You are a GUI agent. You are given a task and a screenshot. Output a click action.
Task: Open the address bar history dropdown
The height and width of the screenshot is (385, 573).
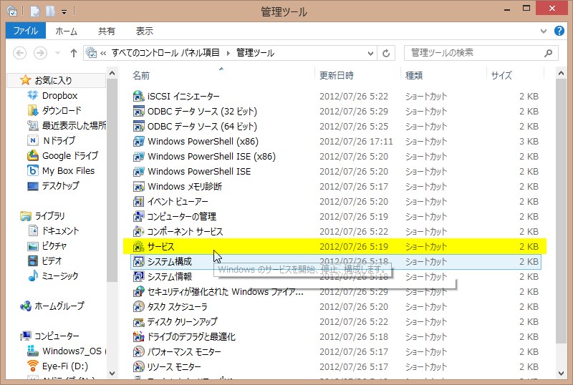[x=370, y=54]
